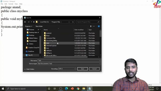Open Presentation folder in sidebar
161x91 pixels.
coord(33,41)
